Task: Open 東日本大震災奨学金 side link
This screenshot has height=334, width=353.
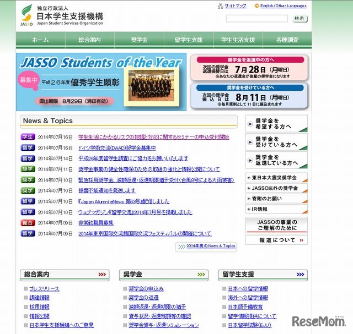Action: click(276, 178)
